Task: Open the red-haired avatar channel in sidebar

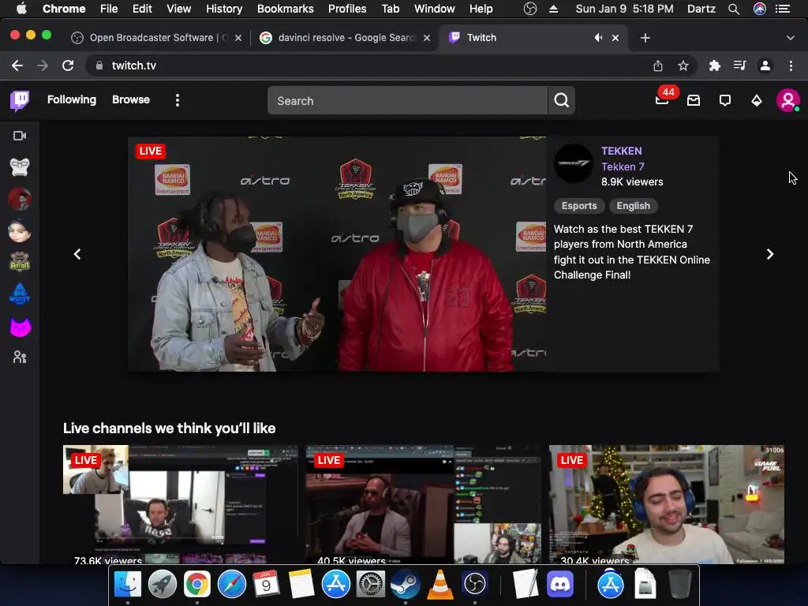Action: (20, 199)
